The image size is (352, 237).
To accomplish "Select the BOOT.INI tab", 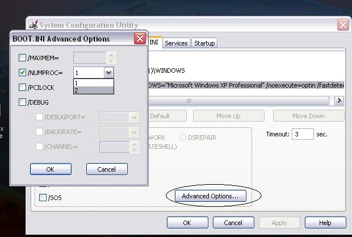I will pyautogui.click(x=155, y=42).
